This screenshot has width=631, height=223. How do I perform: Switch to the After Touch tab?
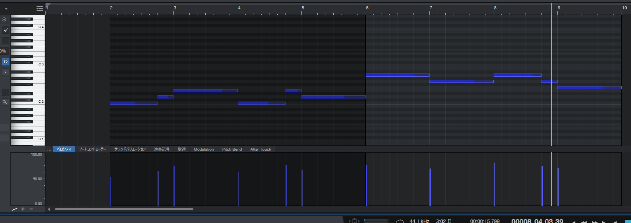(x=261, y=149)
